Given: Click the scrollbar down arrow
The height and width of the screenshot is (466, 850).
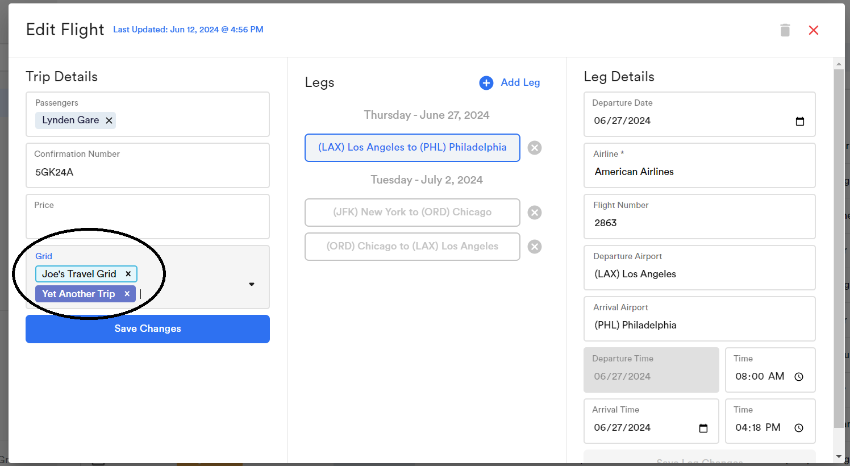Looking at the screenshot, I should [x=839, y=456].
